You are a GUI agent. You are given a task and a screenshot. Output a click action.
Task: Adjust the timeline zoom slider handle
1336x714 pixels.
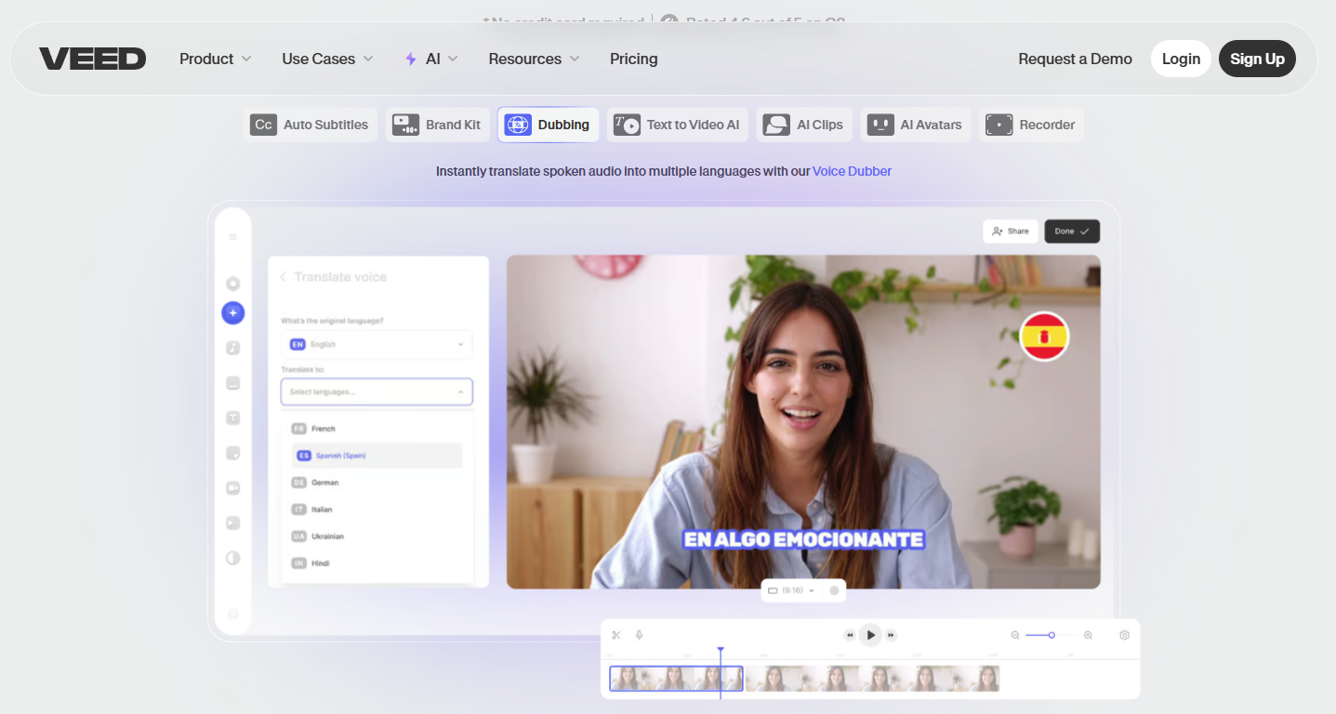[1052, 635]
